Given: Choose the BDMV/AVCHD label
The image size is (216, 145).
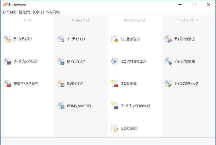Looking at the screenshot, I should 79,106.
